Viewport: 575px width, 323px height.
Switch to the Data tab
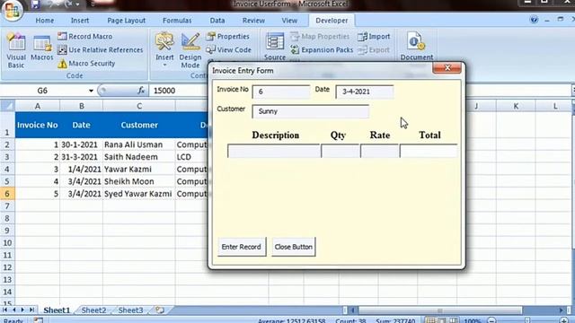tap(217, 21)
